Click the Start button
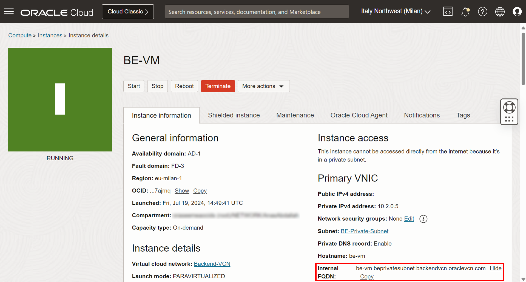 coord(134,86)
